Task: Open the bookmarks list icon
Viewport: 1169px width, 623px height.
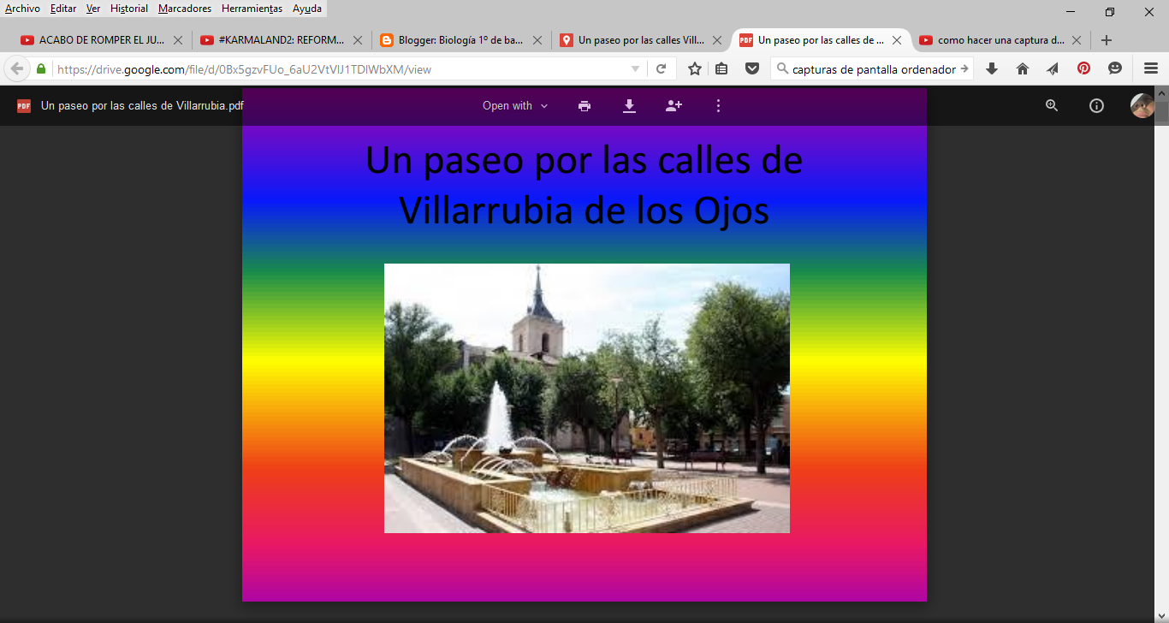Action: click(722, 69)
